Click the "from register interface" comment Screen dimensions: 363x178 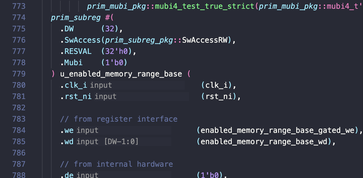[x=119, y=119]
